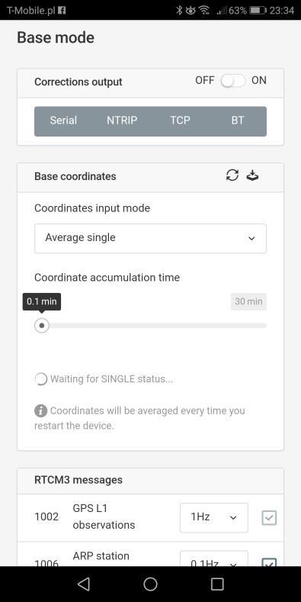Select the Serial output tab
The width and height of the screenshot is (301, 602).
pos(63,120)
